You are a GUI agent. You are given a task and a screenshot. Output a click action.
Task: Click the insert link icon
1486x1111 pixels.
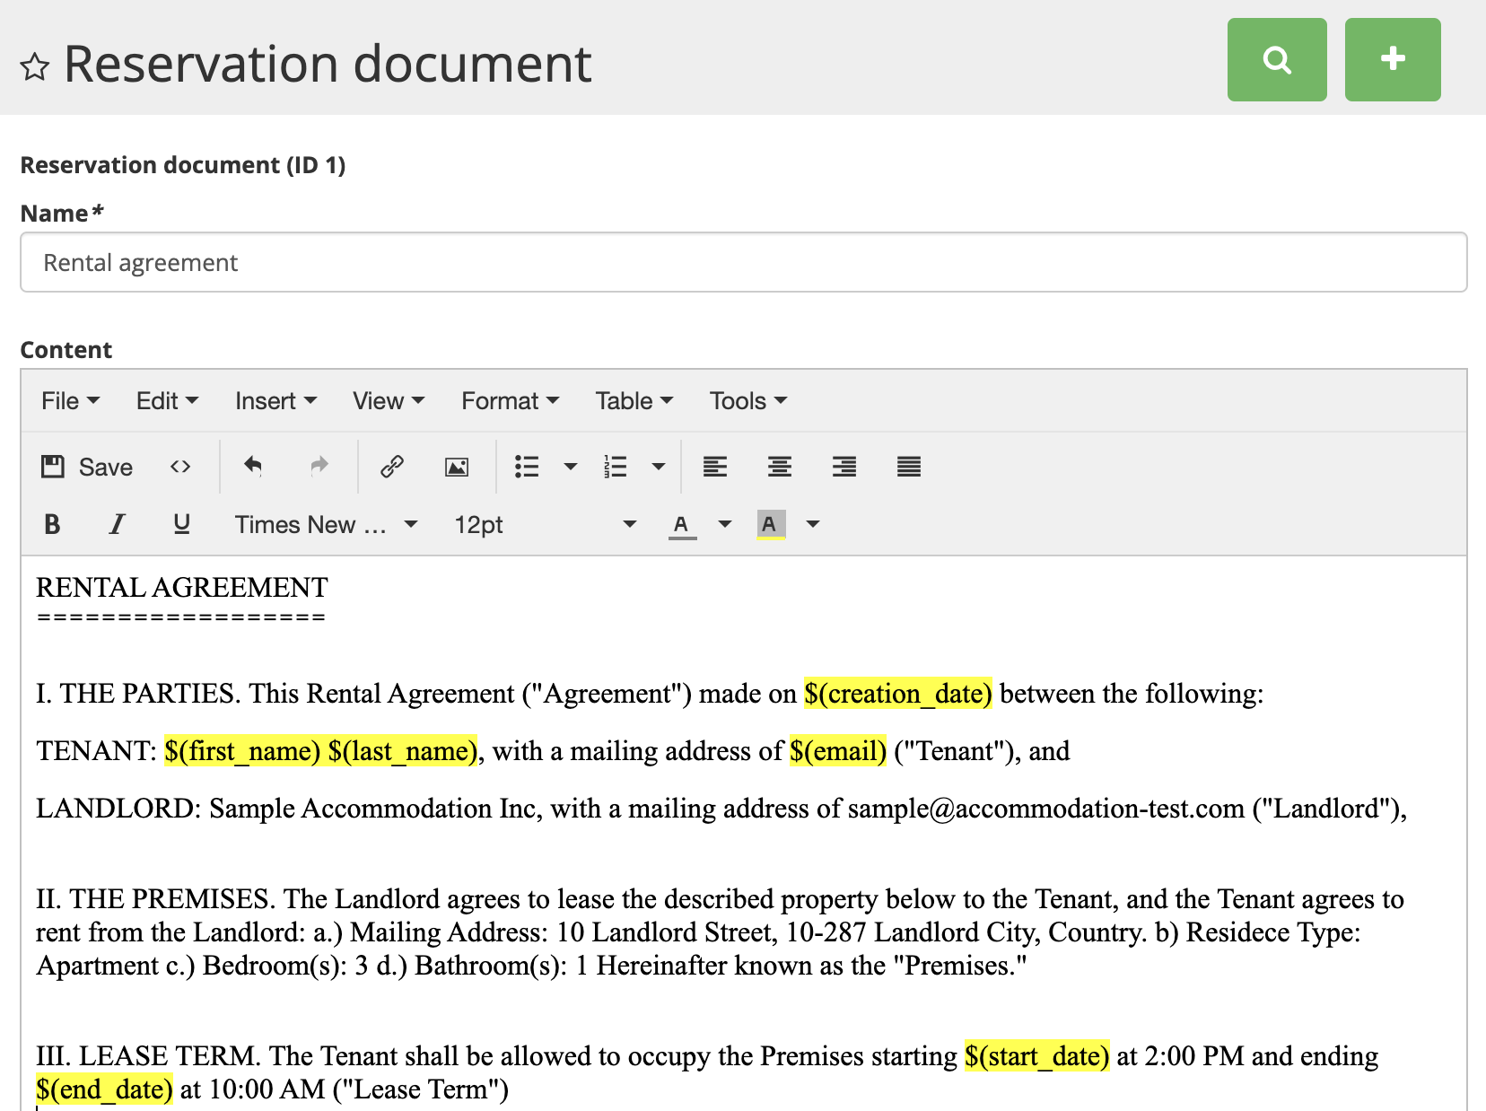(x=392, y=467)
